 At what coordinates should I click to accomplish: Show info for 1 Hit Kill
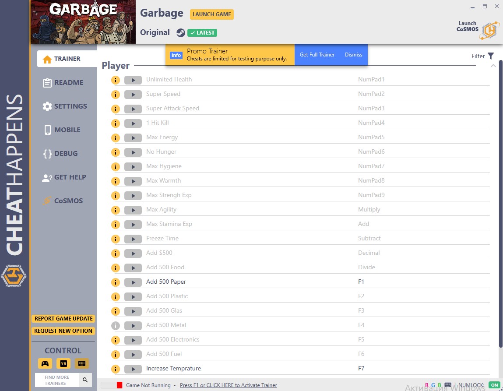click(116, 123)
